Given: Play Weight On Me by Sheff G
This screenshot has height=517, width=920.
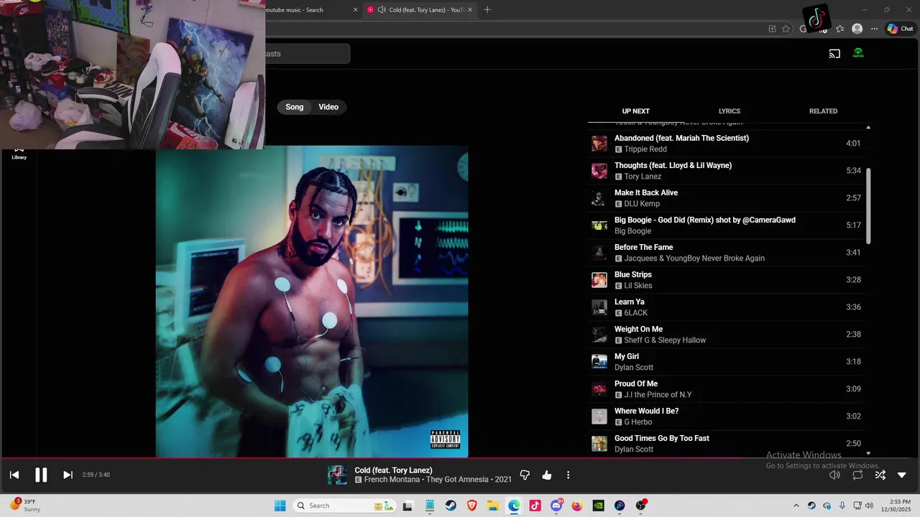Looking at the screenshot, I should click(726, 335).
